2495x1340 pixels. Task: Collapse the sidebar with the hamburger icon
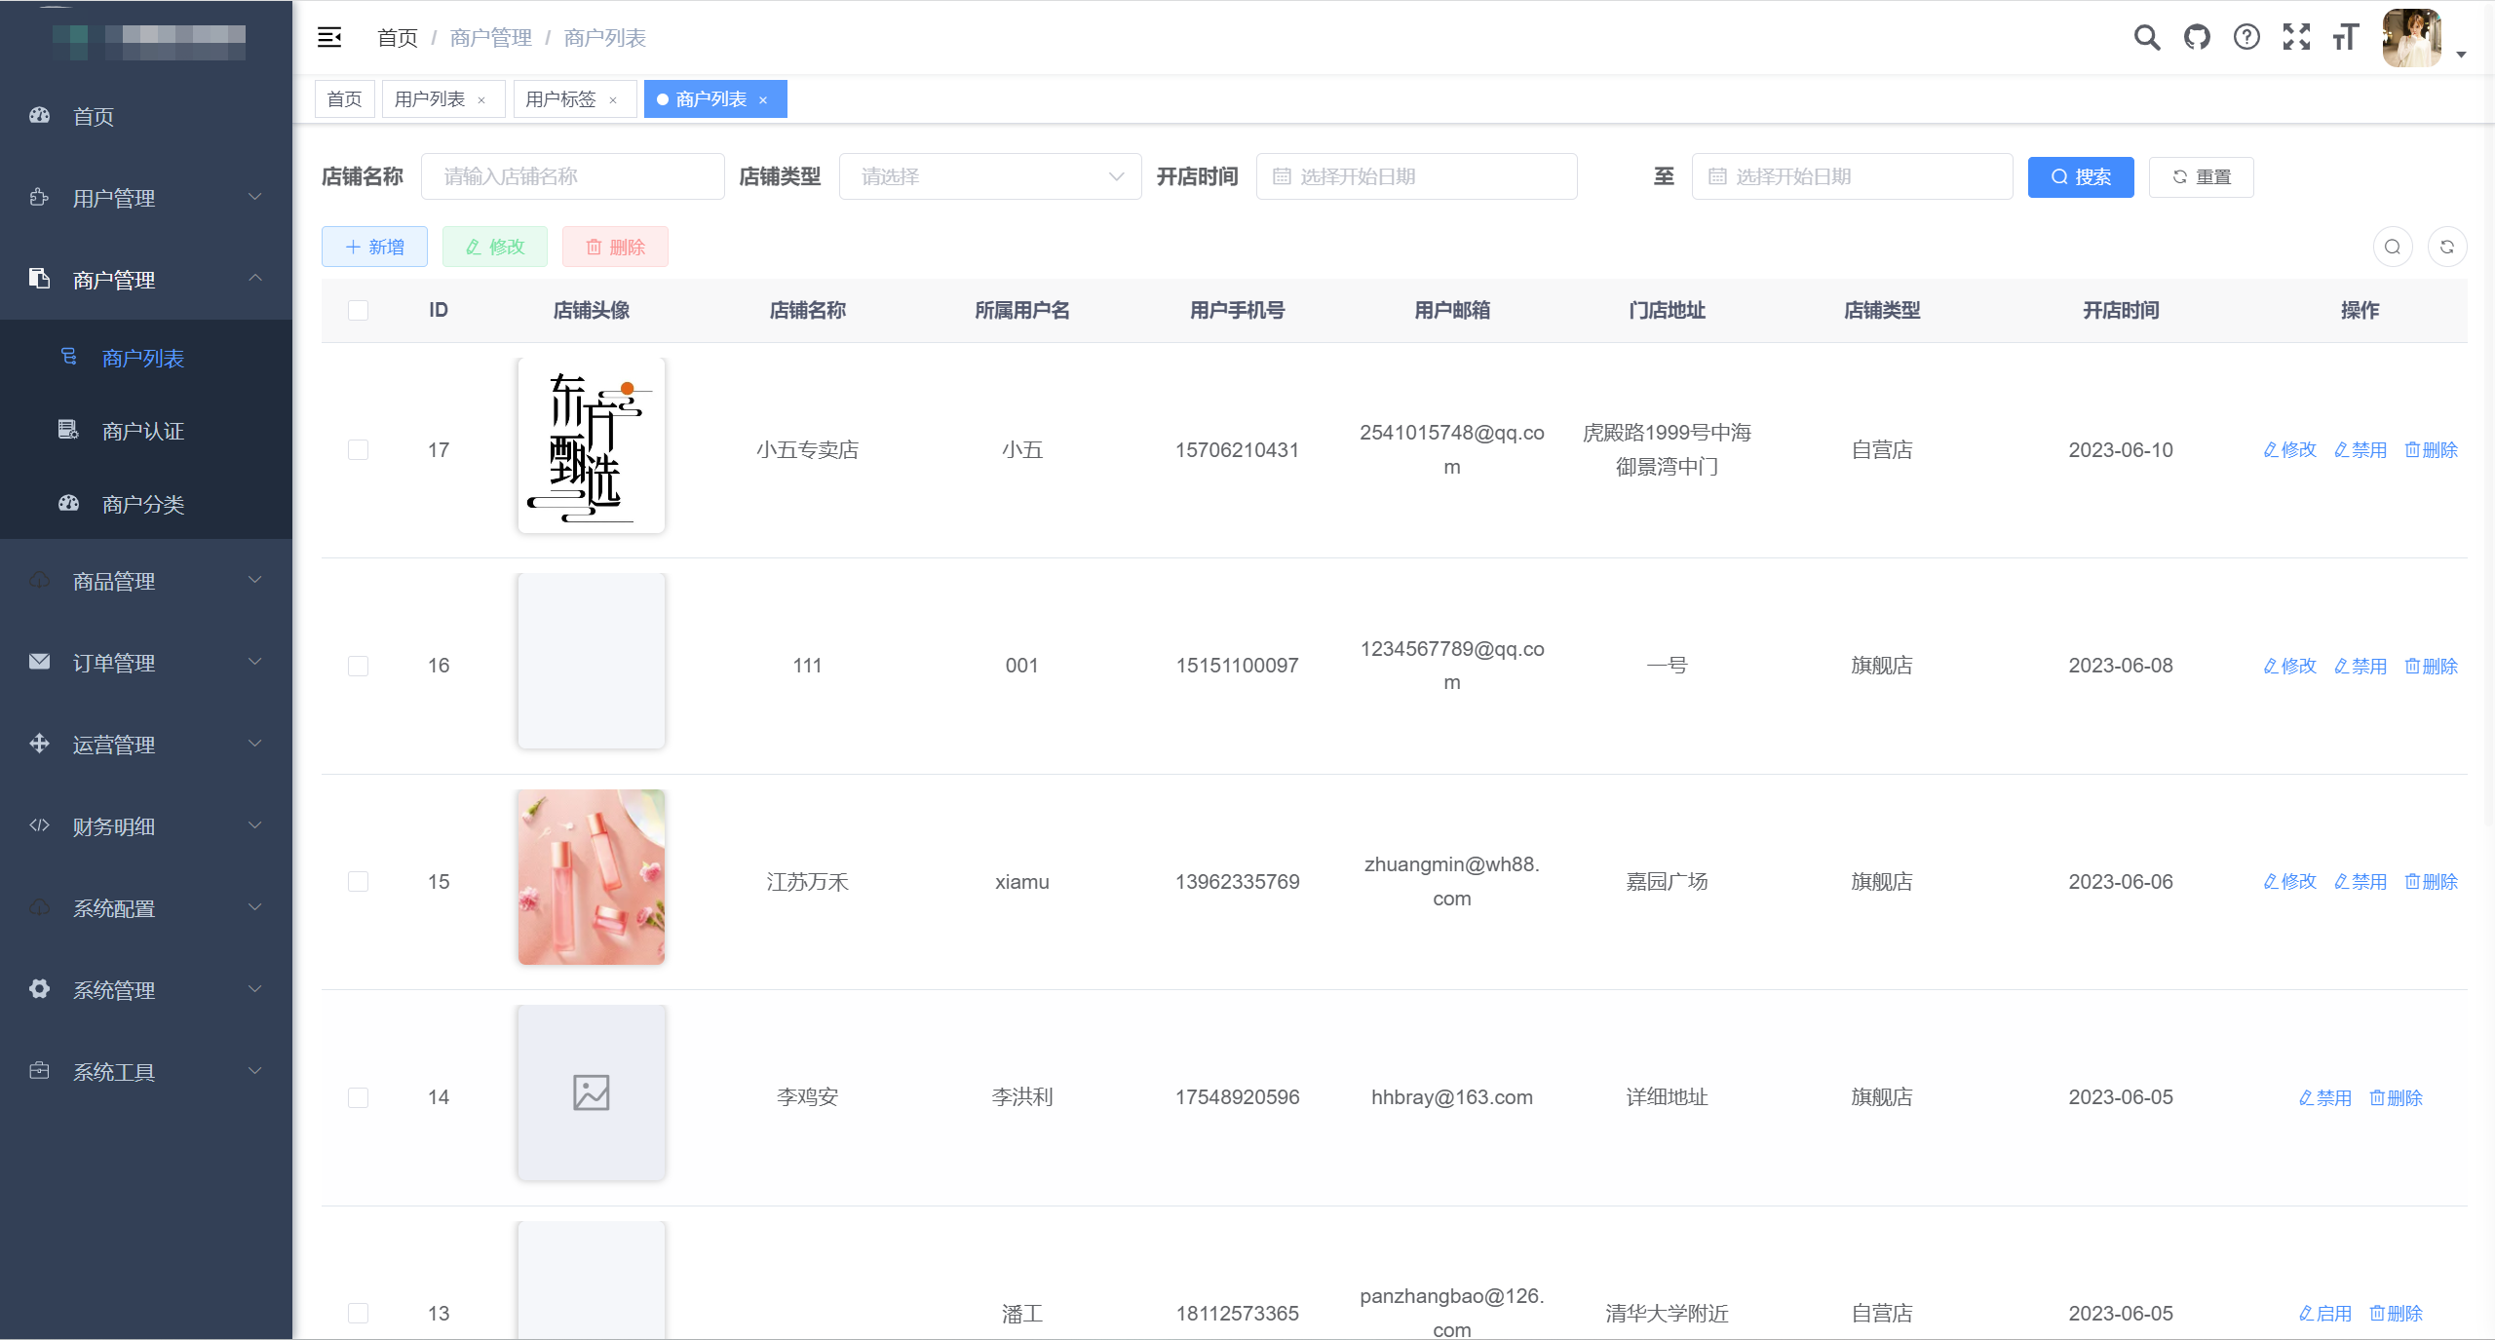pos(329,37)
